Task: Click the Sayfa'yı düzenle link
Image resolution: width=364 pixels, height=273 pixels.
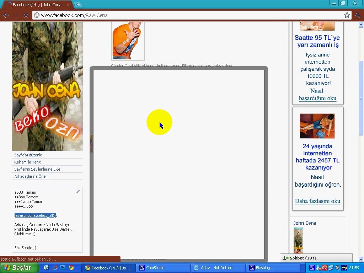Action: click(x=28, y=155)
